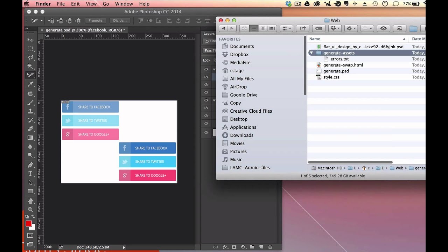The height and width of the screenshot is (252, 448).
Task: Select the Move tool in Photoshop
Action: click(x=30, y=40)
